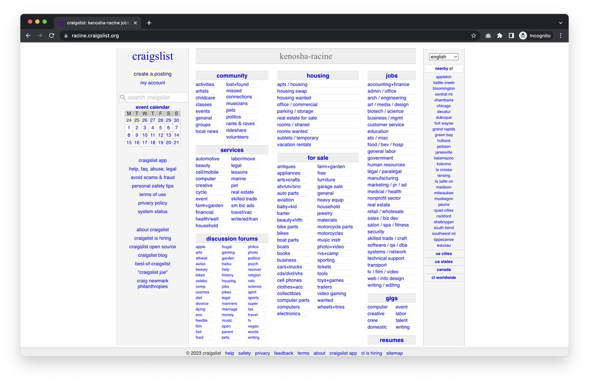Open a new tab with the plus button
Screen dimensions: 589x383
[x=149, y=23]
